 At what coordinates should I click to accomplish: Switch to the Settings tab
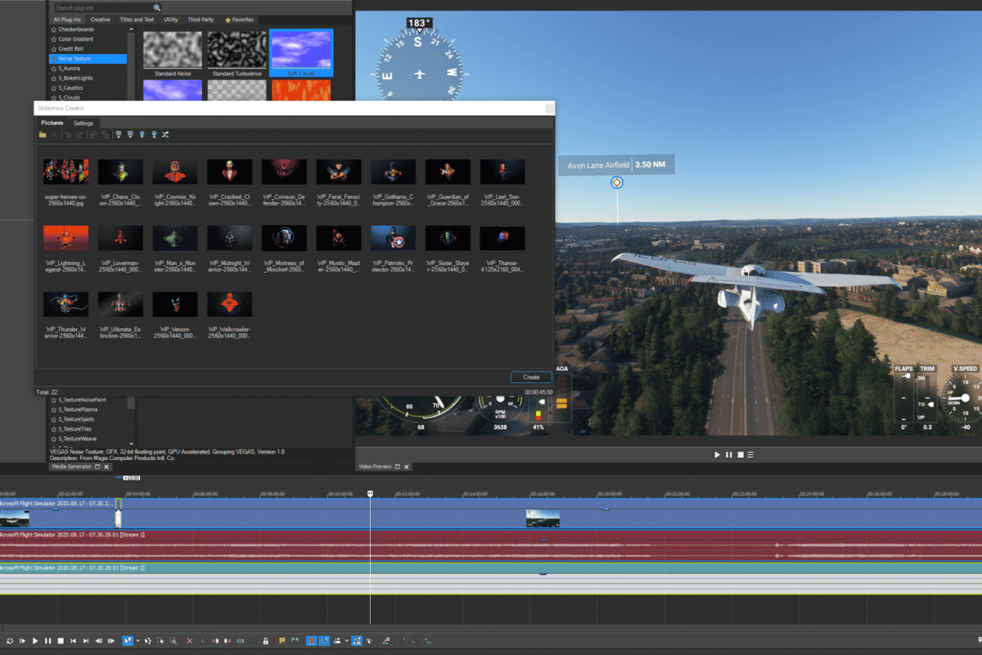[x=83, y=123]
